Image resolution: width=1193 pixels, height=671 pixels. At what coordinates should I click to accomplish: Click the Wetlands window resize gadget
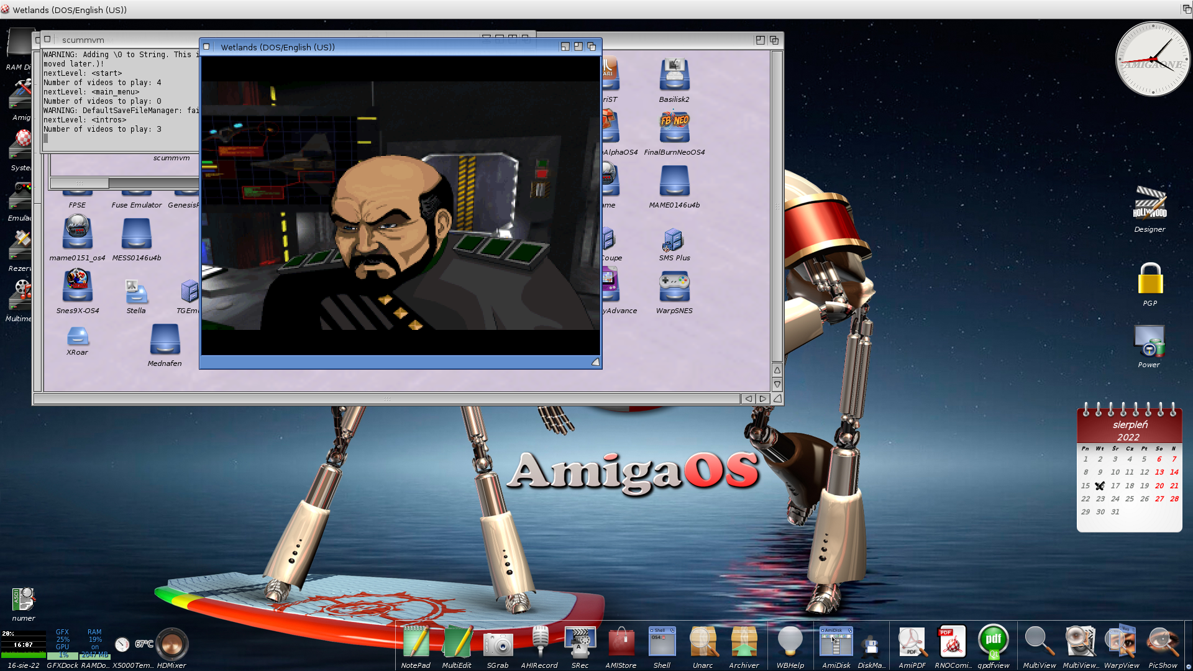tap(595, 362)
